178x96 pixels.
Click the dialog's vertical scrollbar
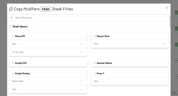(x=170, y=21)
